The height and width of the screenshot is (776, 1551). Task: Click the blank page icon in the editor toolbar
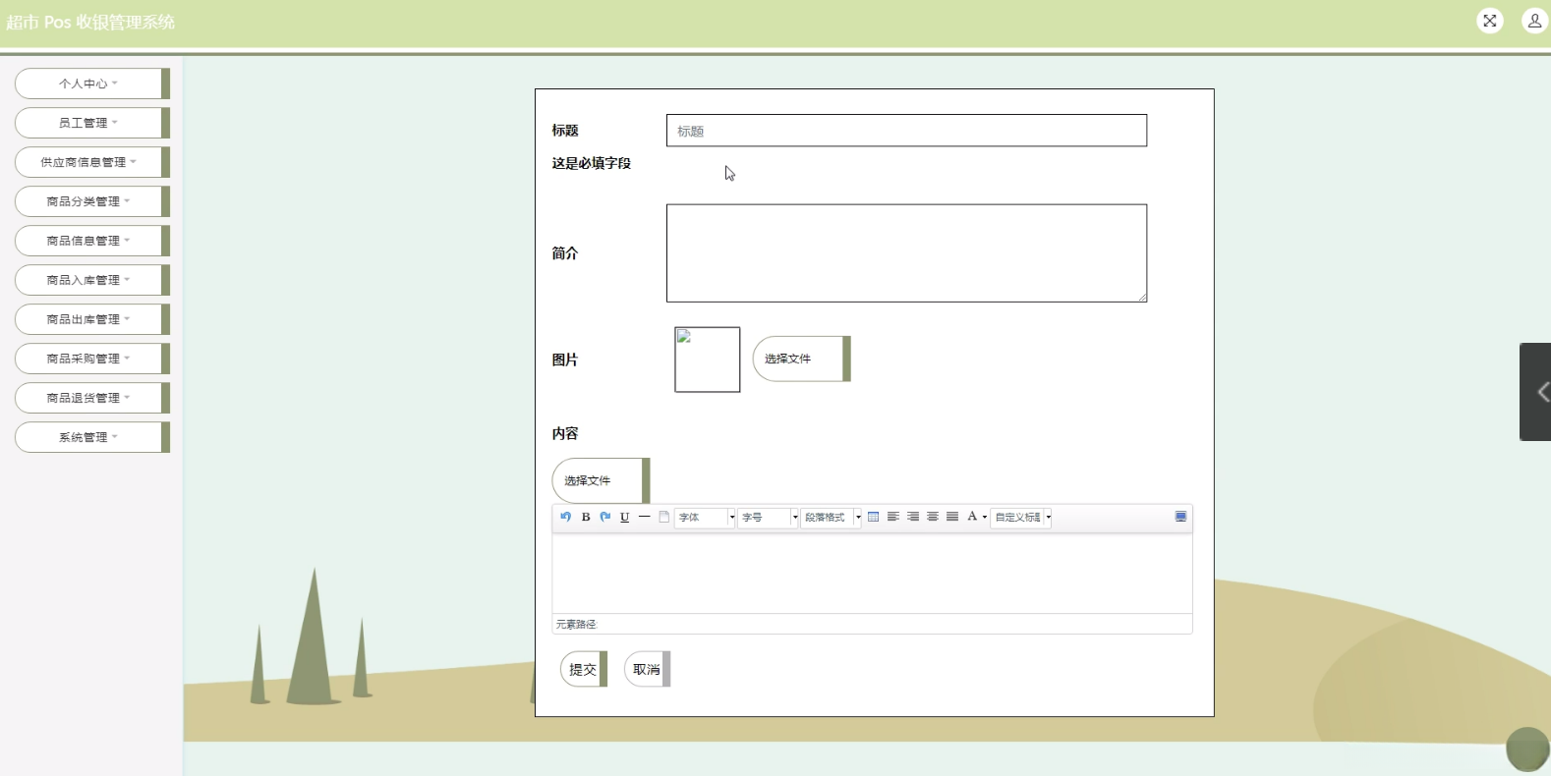[664, 517]
